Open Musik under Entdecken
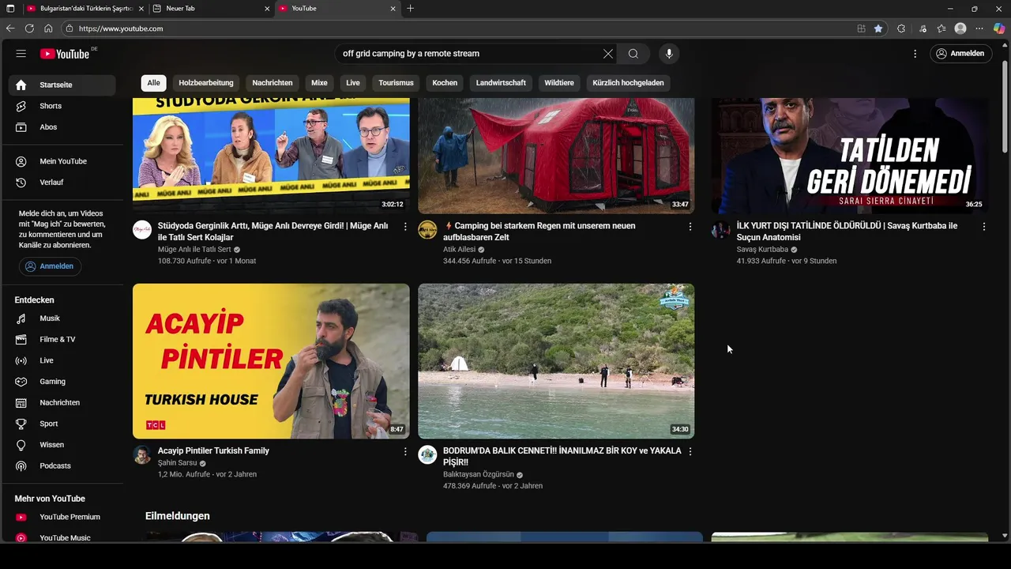1011x569 pixels. [x=63, y=318]
